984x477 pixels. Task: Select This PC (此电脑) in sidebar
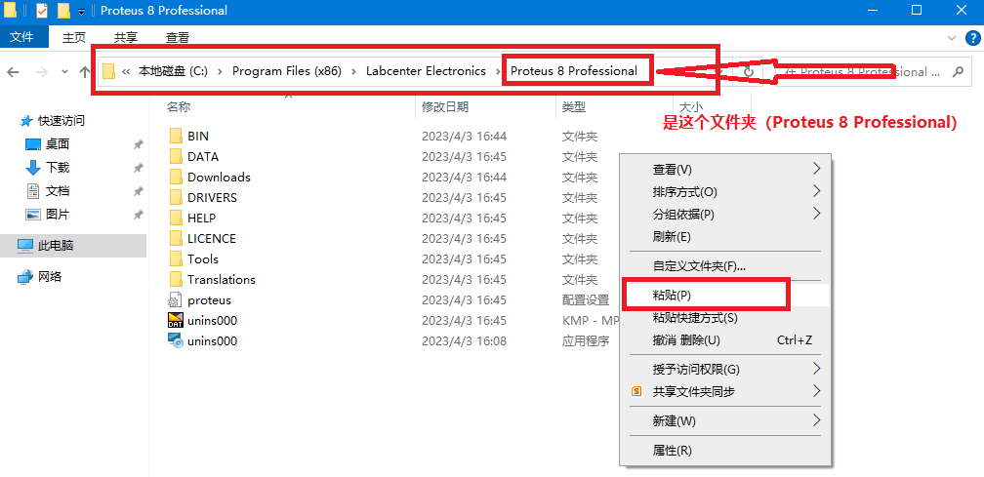[x=56, y=246]
